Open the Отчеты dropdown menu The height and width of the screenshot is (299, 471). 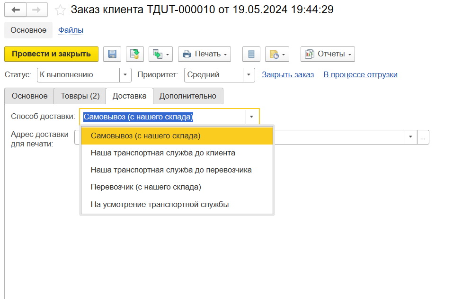pyautogui.click(x=328, y=54)
